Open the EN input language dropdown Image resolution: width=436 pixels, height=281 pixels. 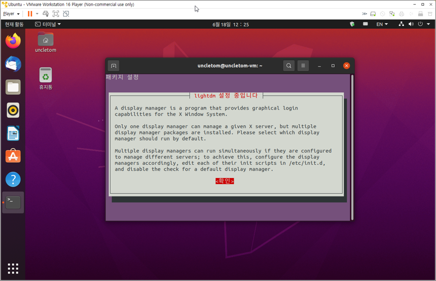pos(382,24)
